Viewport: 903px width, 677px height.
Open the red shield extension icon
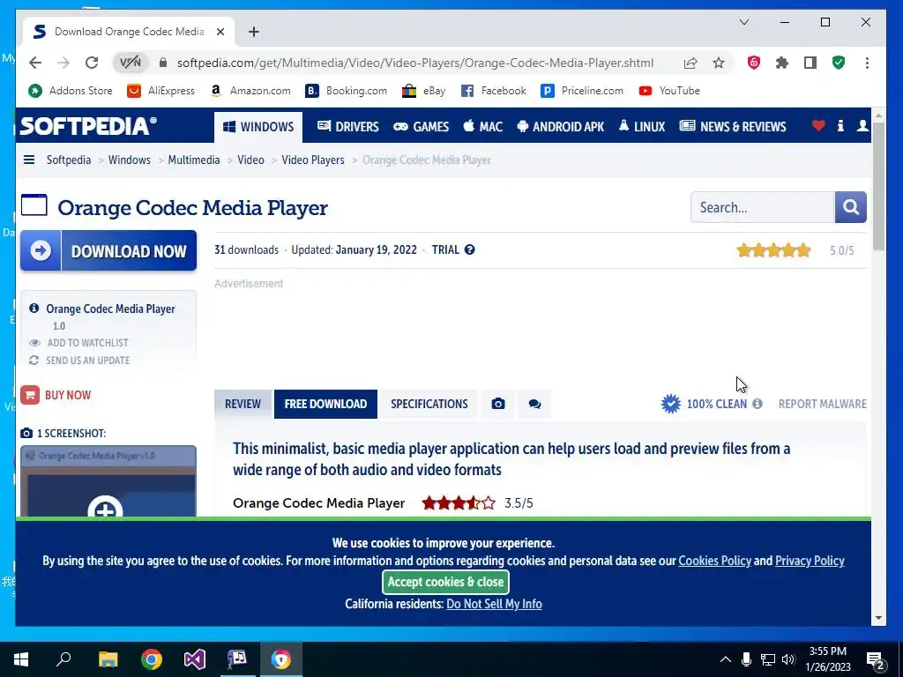click(753, 63)
